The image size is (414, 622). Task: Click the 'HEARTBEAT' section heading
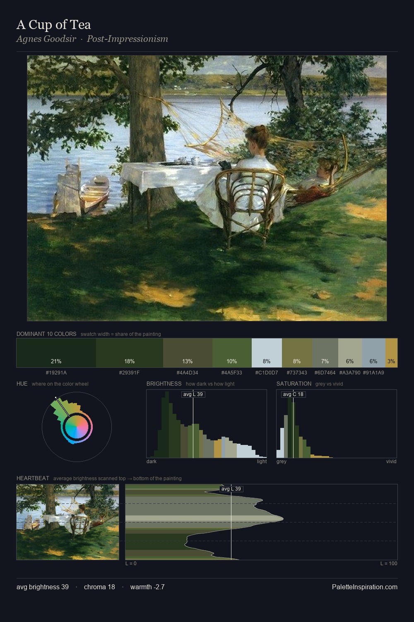point(33,478)
